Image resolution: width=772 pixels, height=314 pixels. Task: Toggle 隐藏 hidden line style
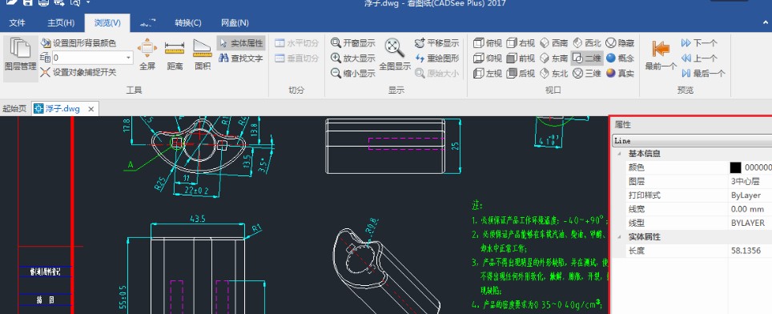pos(620,43)
